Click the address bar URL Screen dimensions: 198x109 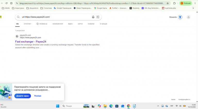92,3
